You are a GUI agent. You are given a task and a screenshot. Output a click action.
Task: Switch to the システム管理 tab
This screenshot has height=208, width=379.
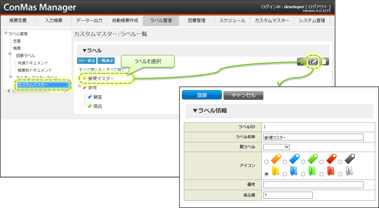coord(312,21)
